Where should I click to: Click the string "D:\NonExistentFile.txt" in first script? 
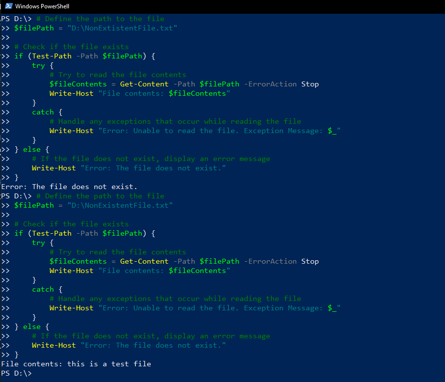[122, 28]
